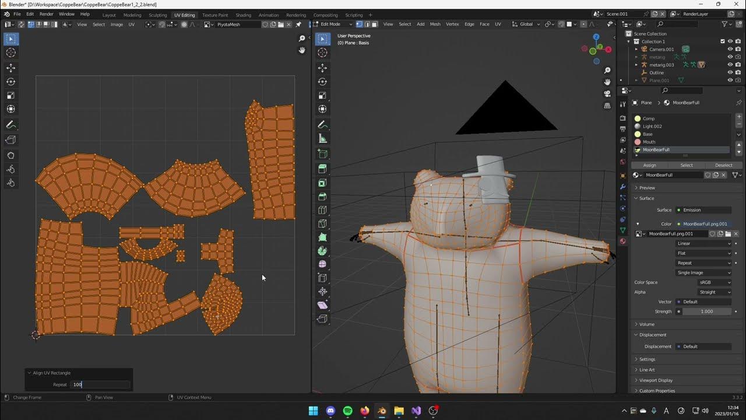746x420 pixels.
Task: Select the Pinch tool in UV editor
Action: [11, 183]
